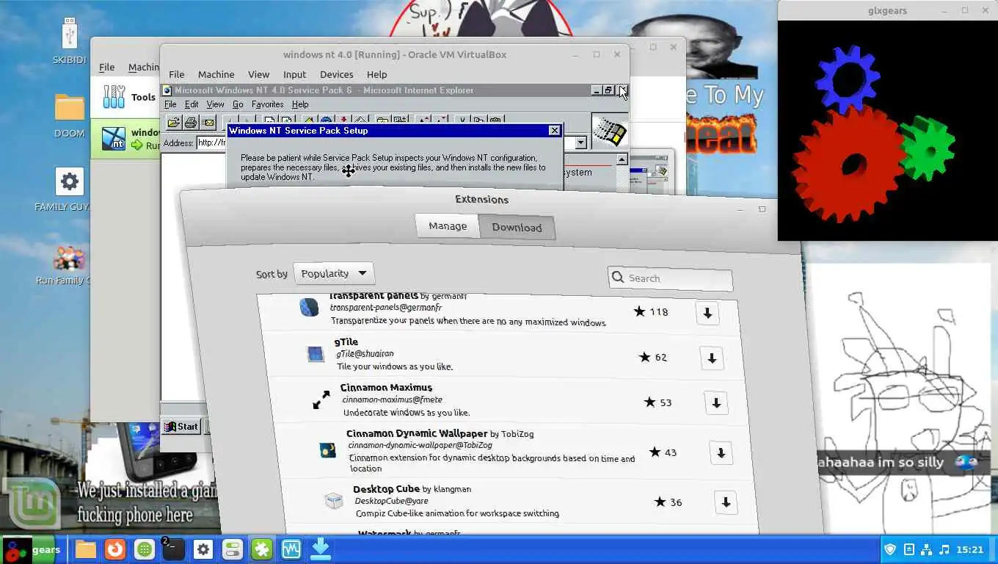Download Cinnamon Dynamic Wallpaper extension
This screenshot has width=998, height=564.
tap(721, 453)
